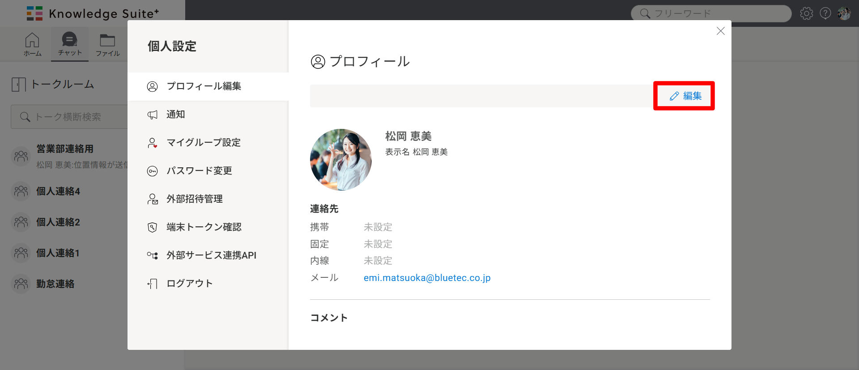Click the pencil Edit (編集) button
Image resolution: width=859 pixels, height=370 pixels.
coord(685,96)
